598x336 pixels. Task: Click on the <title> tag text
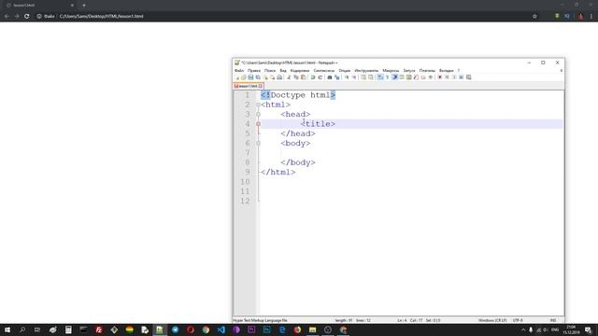tap(318, 124)
